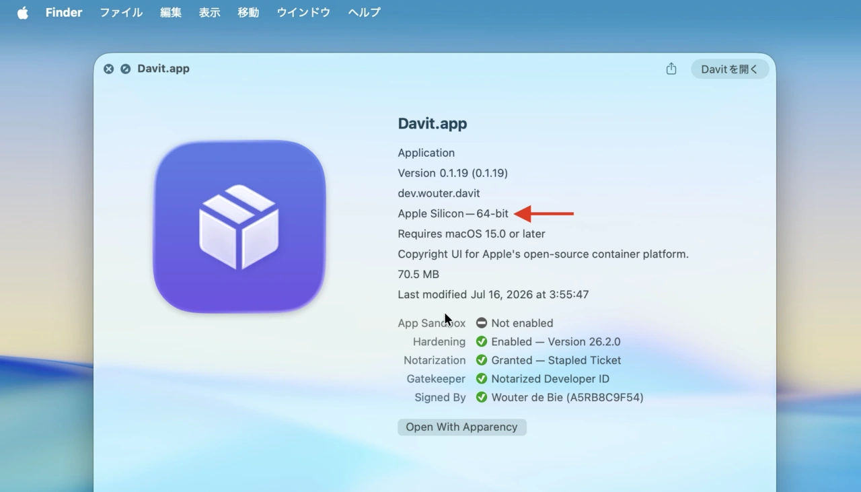Close the Quick Look preview window

click(x=108, y=69)
